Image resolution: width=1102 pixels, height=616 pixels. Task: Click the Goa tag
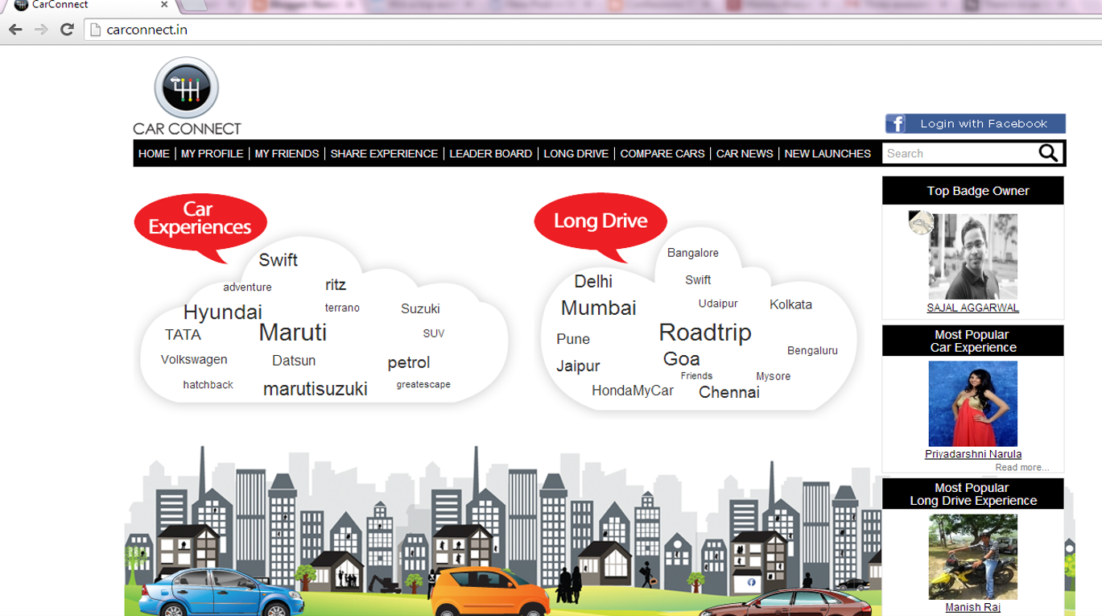[681, 358]
